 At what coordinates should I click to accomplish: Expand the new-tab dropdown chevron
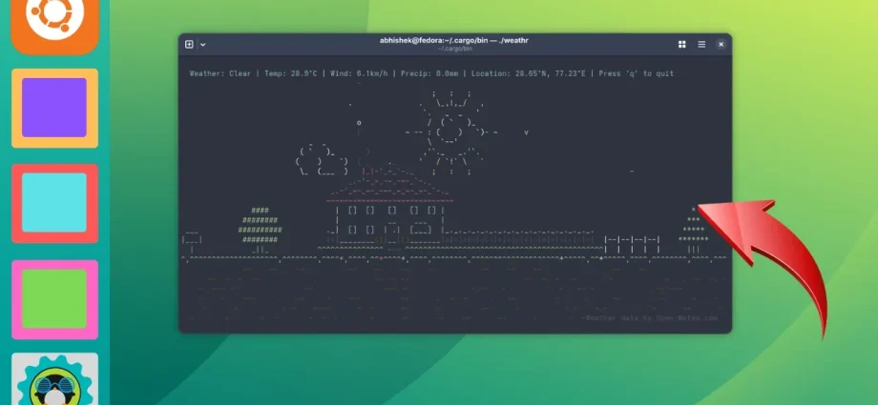click(x=202, y=45)
